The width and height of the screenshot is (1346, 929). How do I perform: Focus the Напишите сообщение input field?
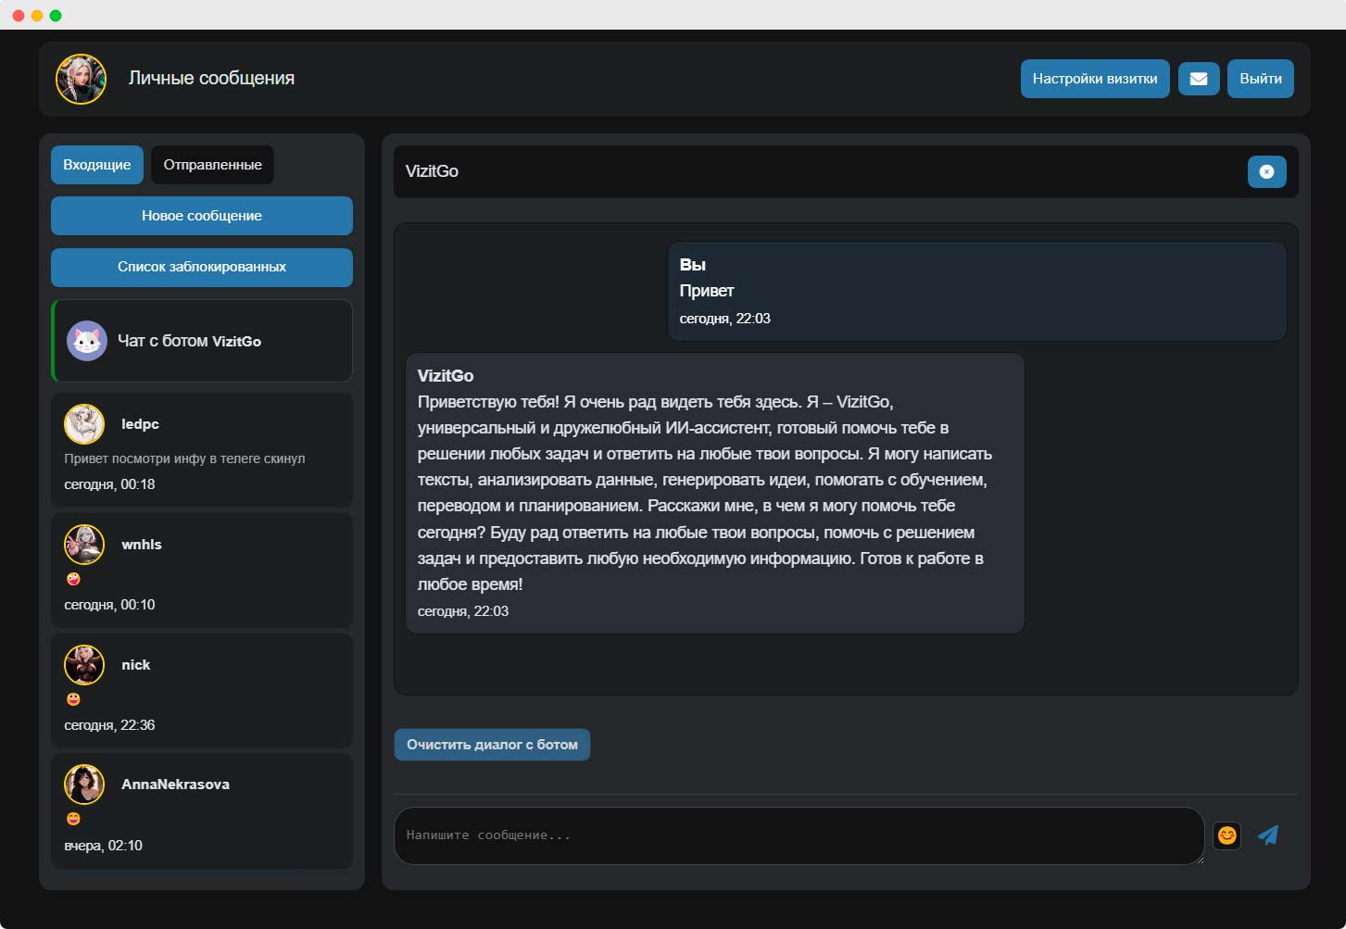click(x=797, y=835)
